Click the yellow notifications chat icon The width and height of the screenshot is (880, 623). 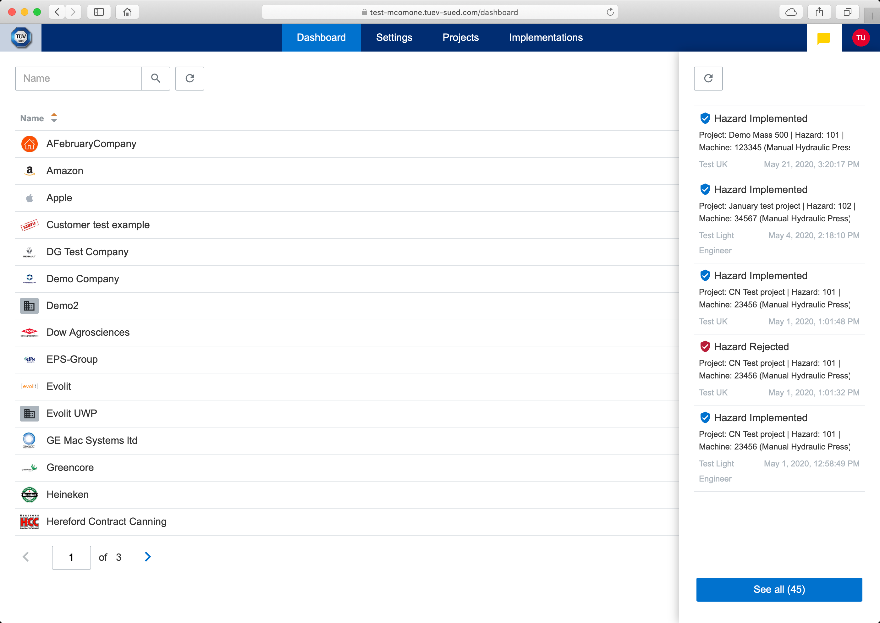pos(824,38)
